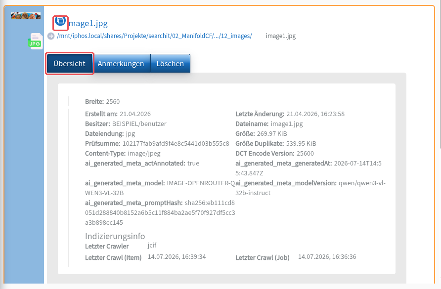
Task: Click the preview window icon beside the image1.jpg title
Action: pos(60,21)
